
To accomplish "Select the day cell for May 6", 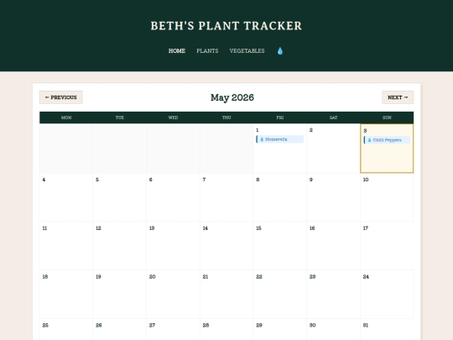I will point(173,197).
